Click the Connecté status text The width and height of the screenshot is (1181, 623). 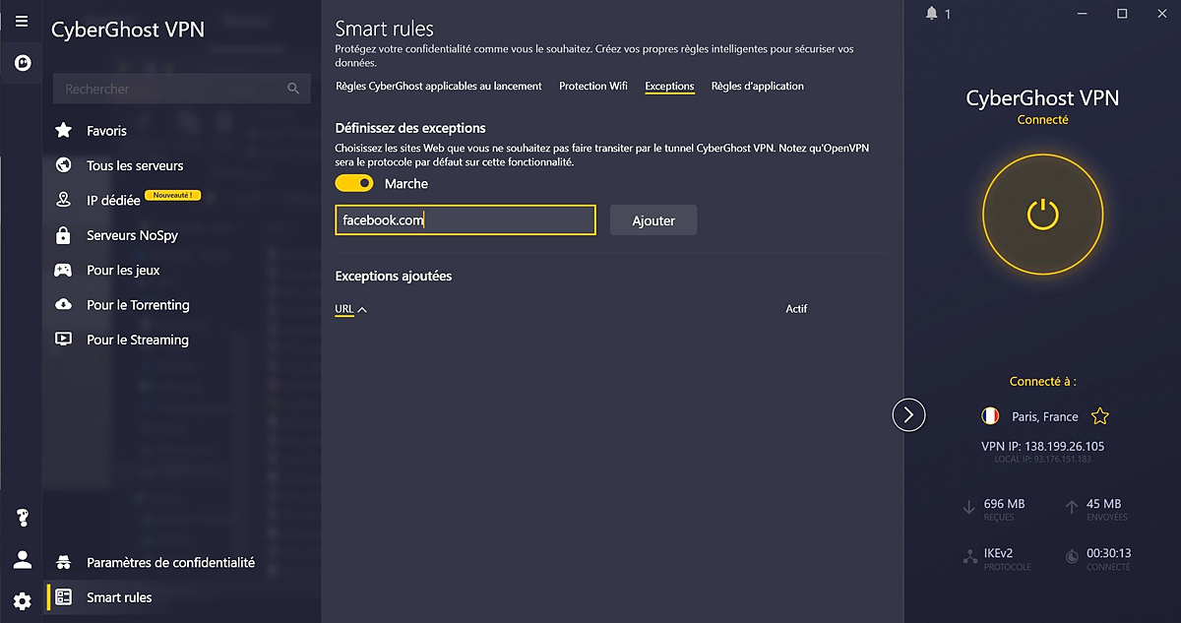point(1042,119)
